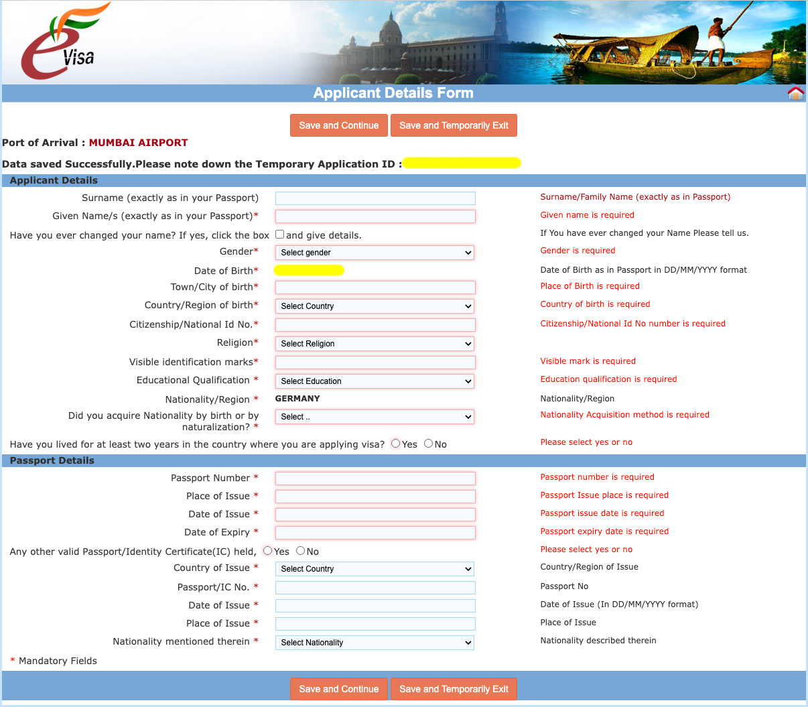808x707 pixels.
Task: Choose Yes for other valid Passport/Identity Certificate held
Action: tap(267, 550)
